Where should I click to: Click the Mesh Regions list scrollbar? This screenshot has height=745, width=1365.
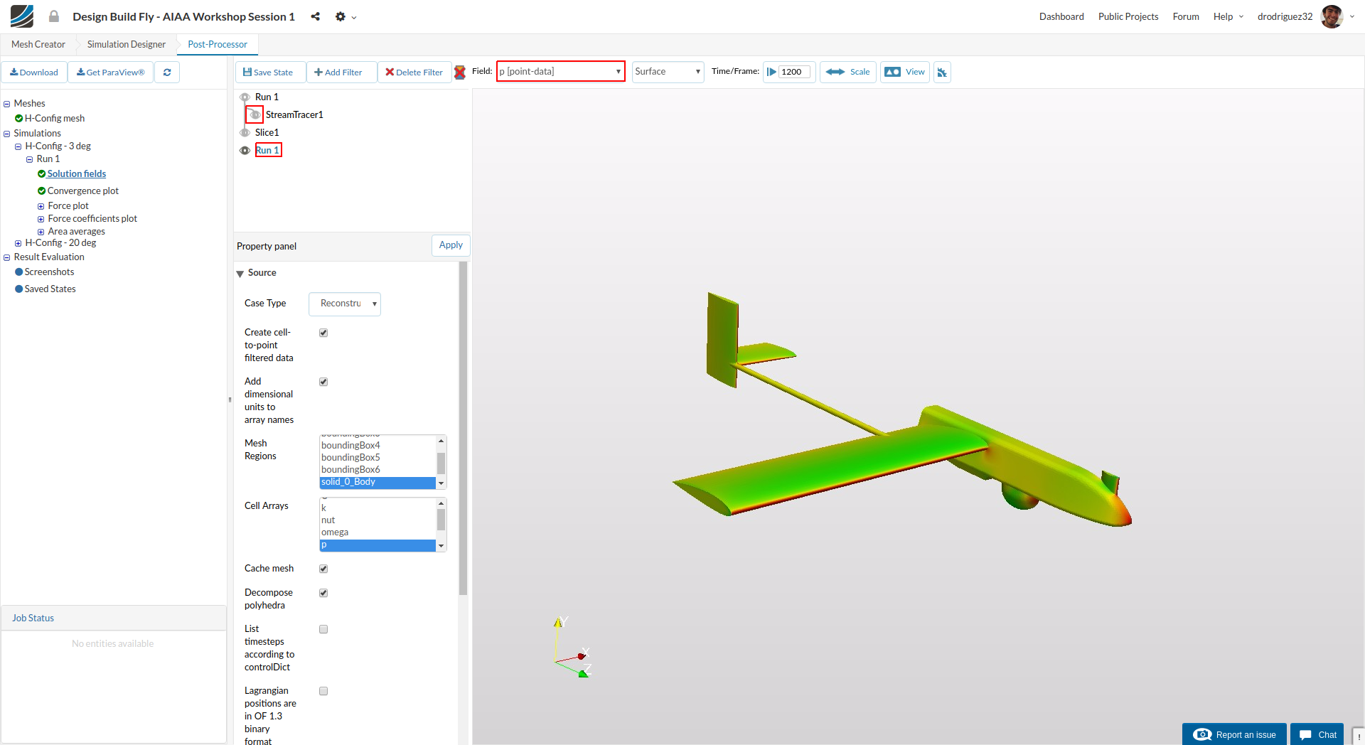(x=441, y=463)
